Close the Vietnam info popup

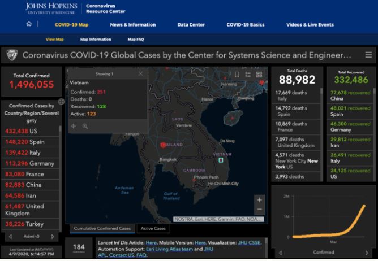click(x=141, y=73)
